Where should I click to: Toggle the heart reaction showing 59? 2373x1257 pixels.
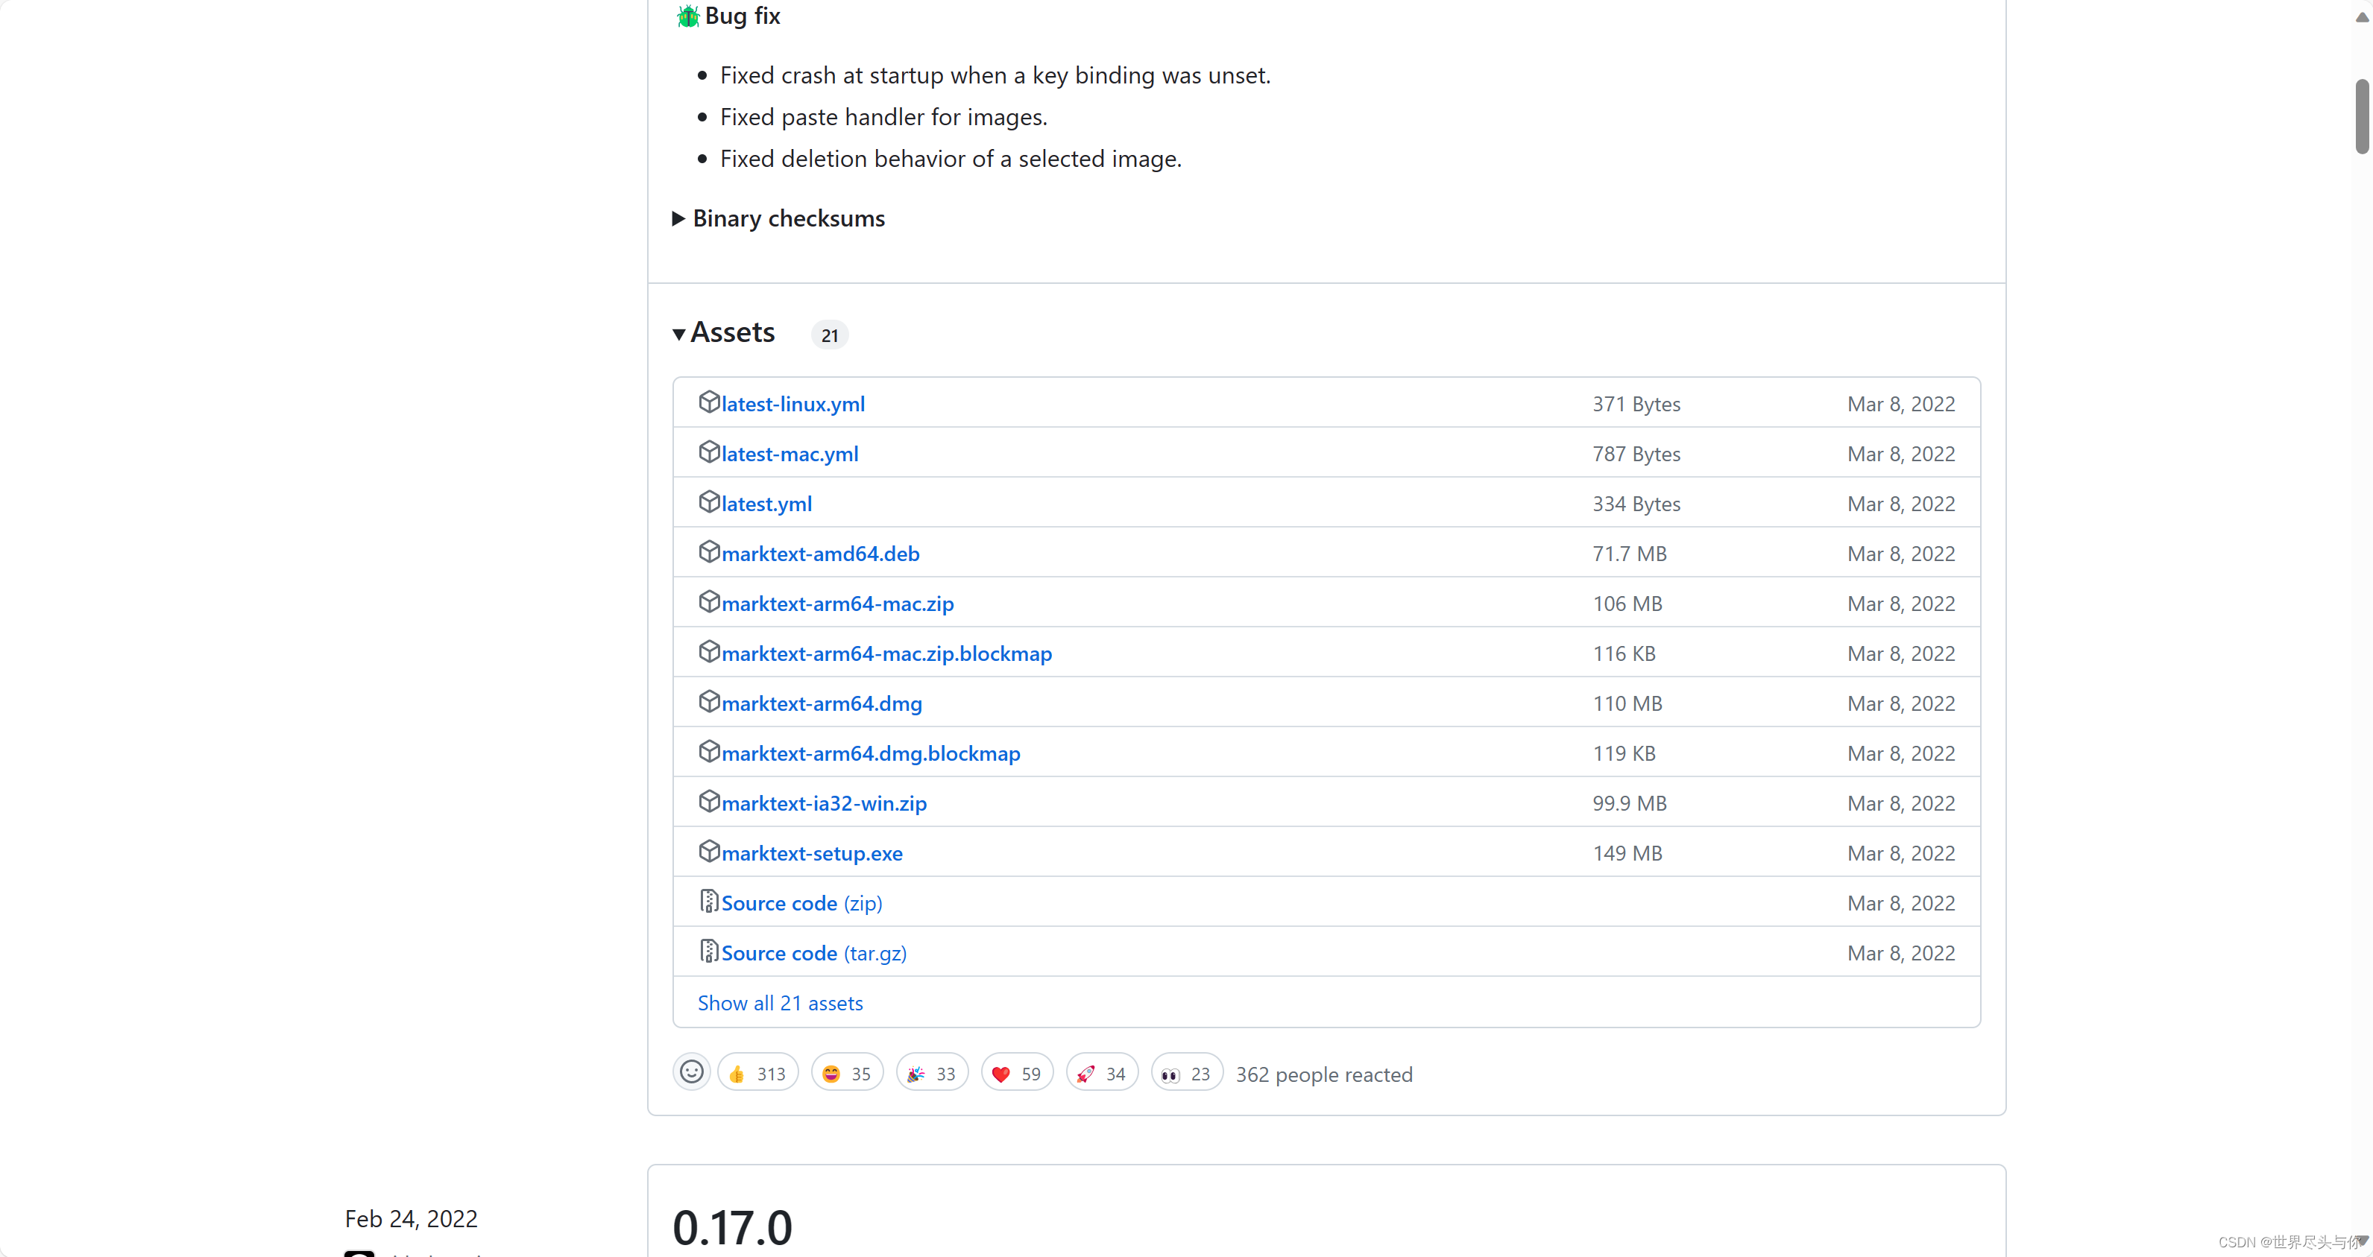tap(1016, 1071)
